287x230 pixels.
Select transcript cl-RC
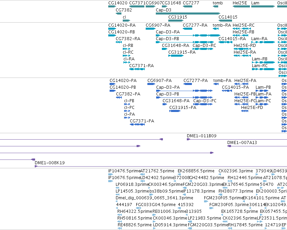(128, 52)
